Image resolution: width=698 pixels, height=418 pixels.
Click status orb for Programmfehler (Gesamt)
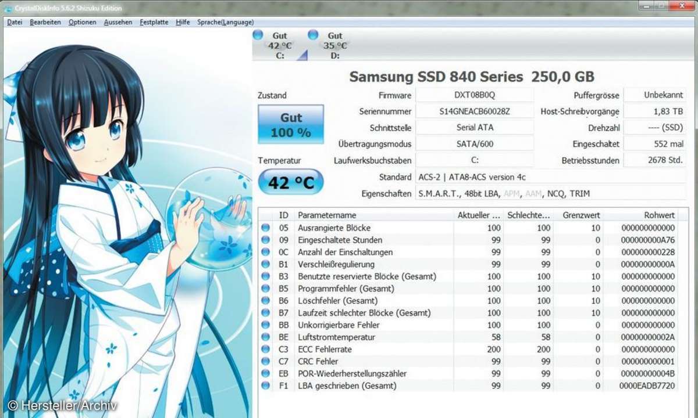pos(266,289)
